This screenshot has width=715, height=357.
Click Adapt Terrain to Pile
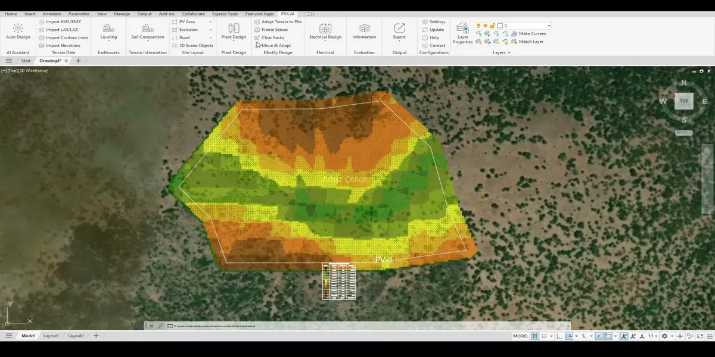tap(281, 22)
